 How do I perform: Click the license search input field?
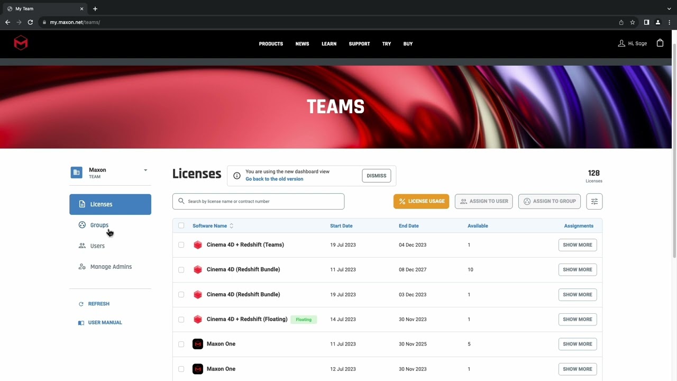258,201
